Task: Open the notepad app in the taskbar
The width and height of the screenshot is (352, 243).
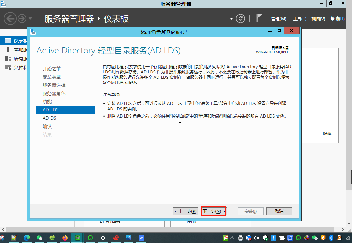Action: (x=14, y=238)
